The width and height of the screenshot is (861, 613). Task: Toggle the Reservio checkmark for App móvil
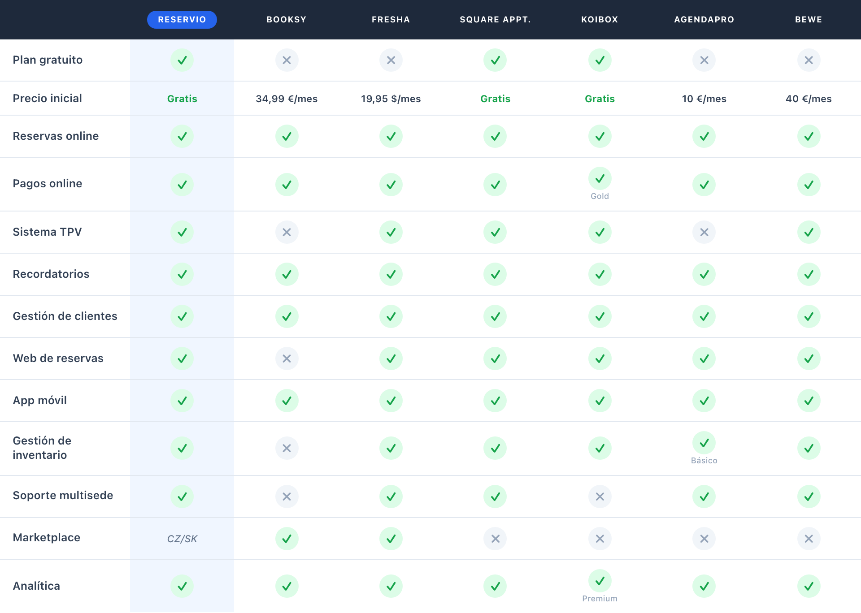[182, 401]
